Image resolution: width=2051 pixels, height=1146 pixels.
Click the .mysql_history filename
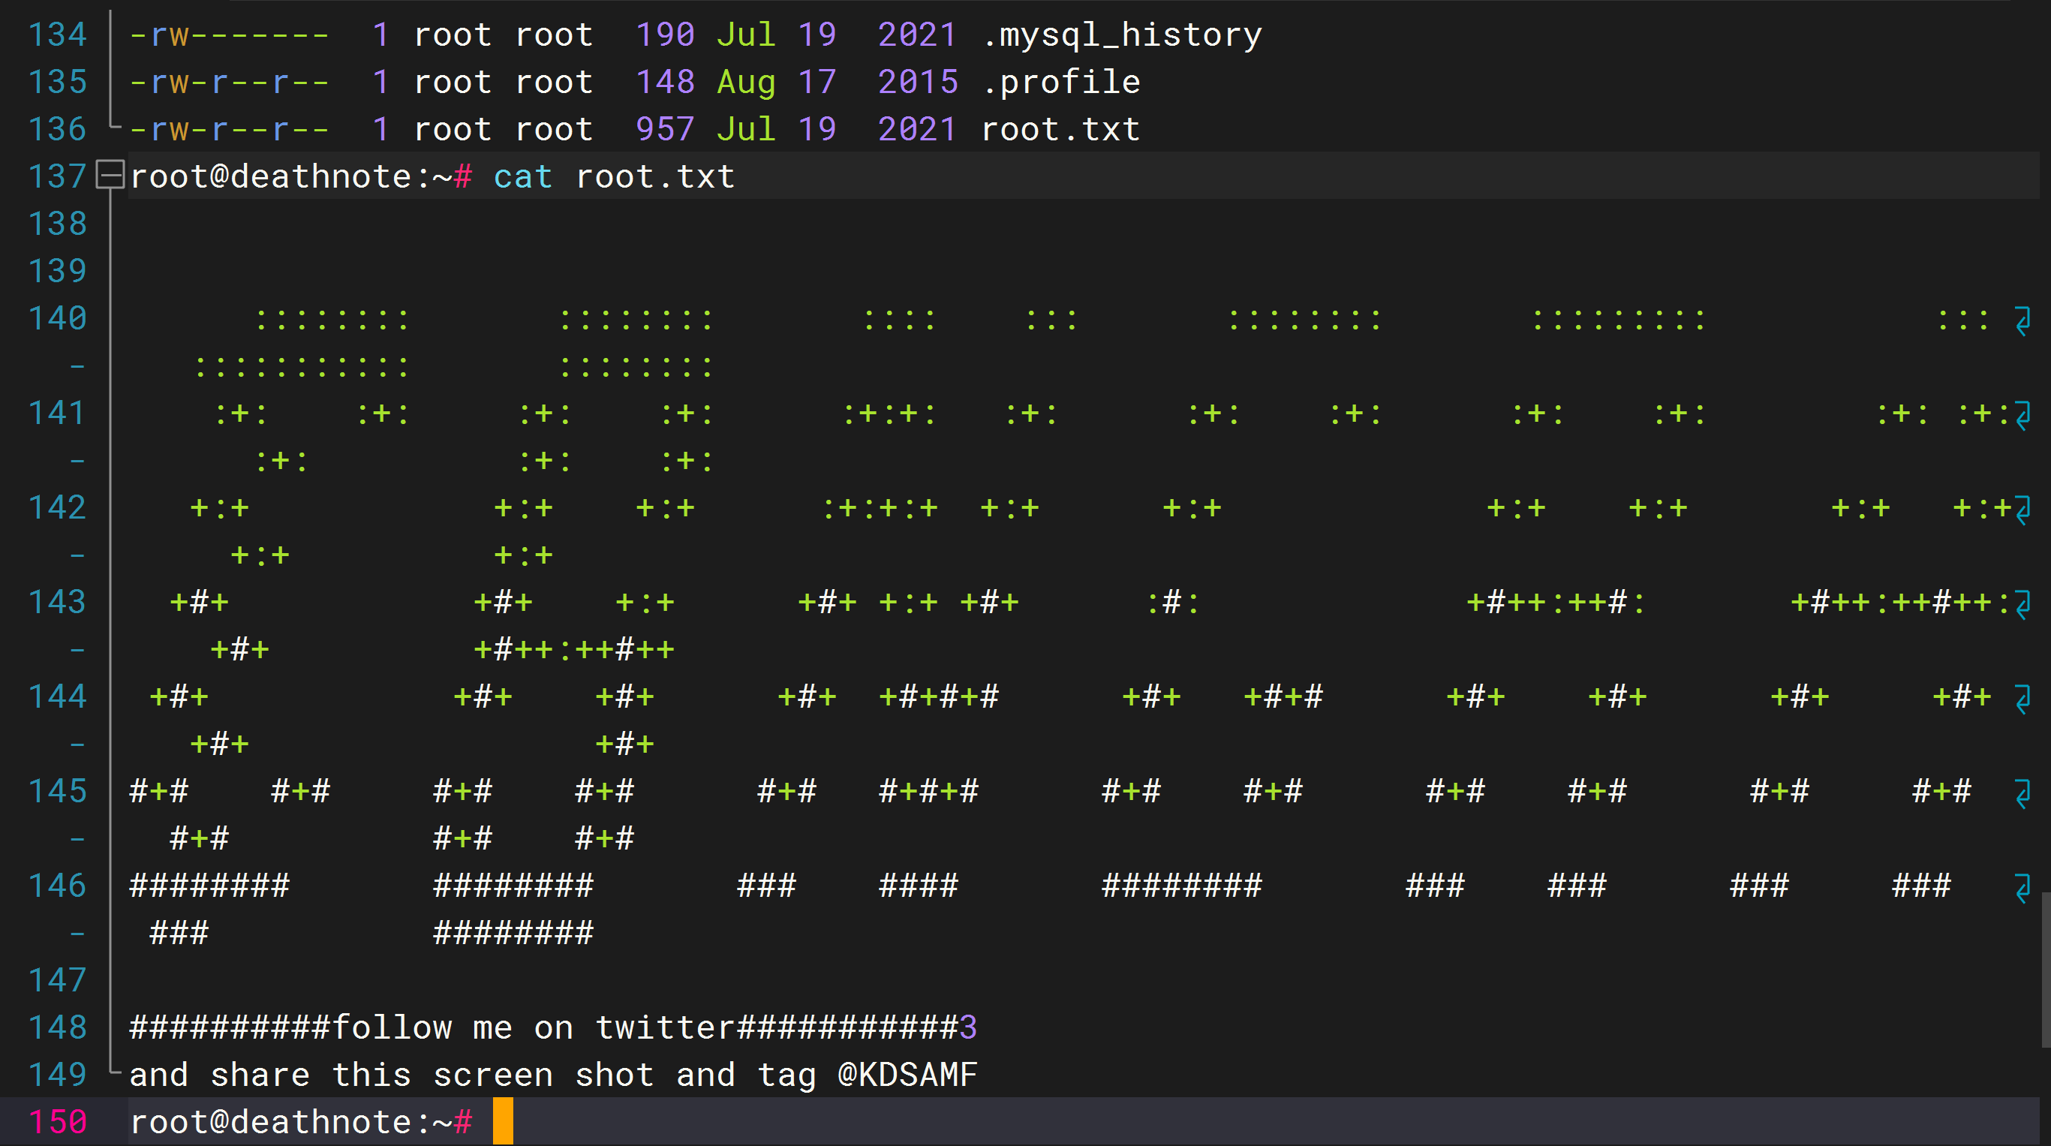[x=1121, y=35]
